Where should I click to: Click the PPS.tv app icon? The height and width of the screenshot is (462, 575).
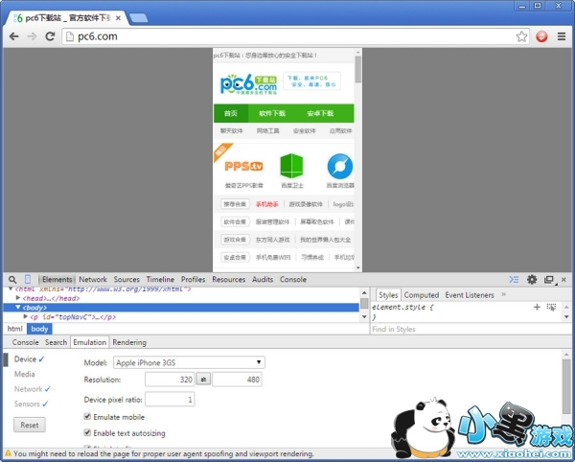[x=243, y=167]
